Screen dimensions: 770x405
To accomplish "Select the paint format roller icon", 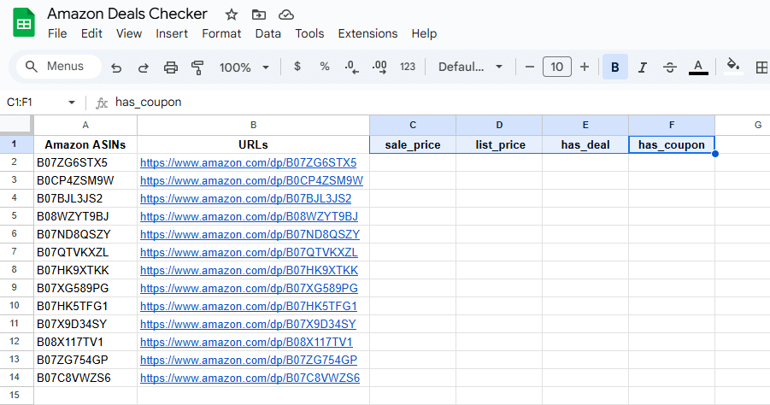I will pyautogui.click(x=198, y=67).
